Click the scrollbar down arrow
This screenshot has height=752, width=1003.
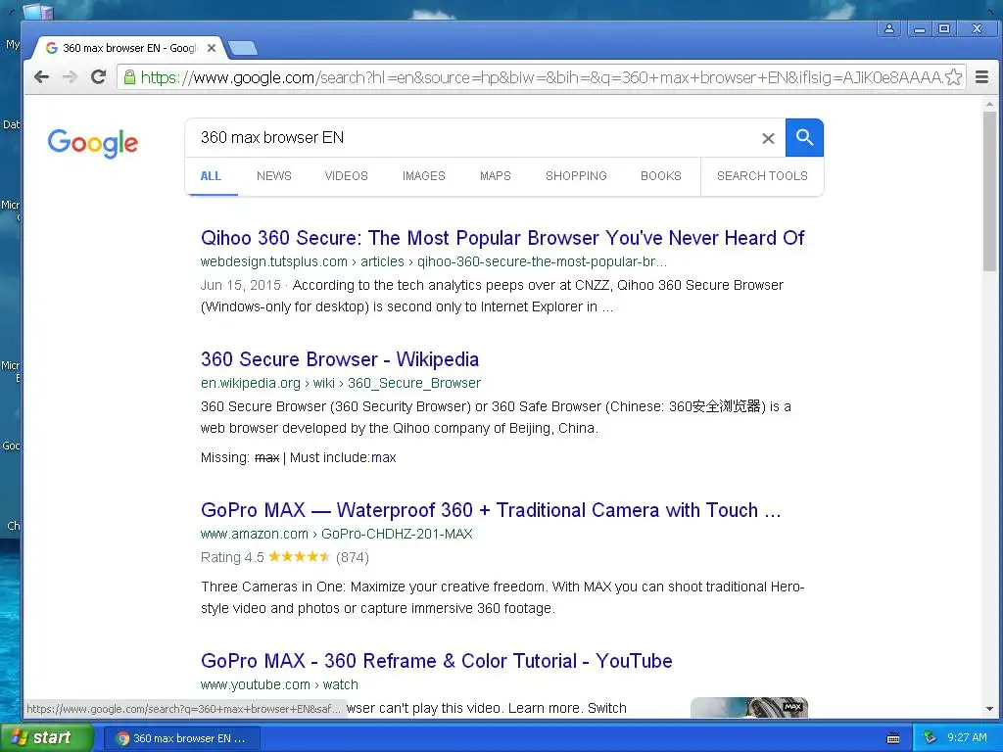click(x=989, y=709)
